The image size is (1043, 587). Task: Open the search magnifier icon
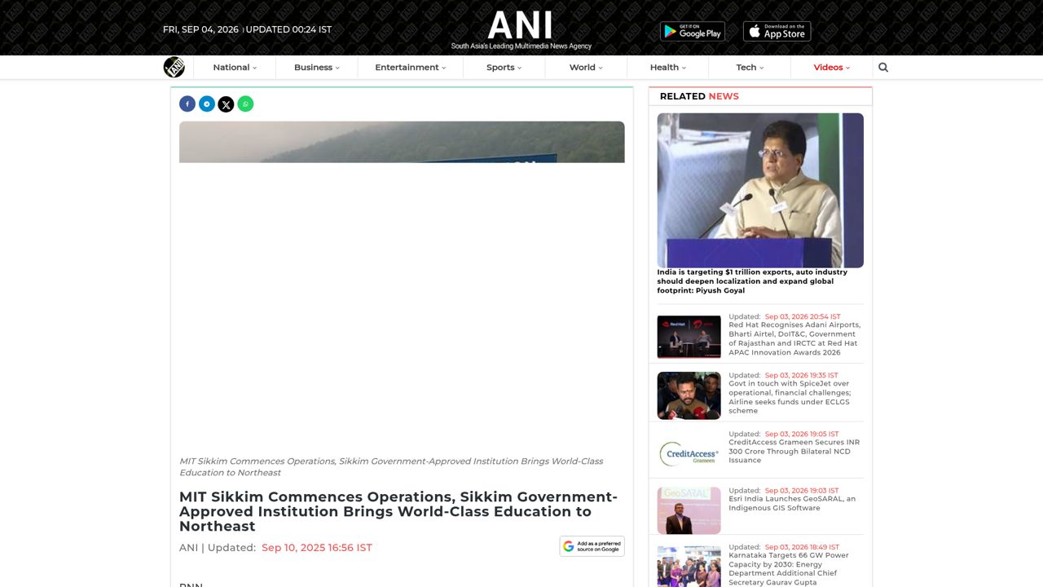[x=883, y=68]
